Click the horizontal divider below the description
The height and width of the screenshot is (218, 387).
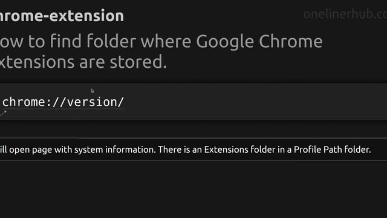(193, 161)
